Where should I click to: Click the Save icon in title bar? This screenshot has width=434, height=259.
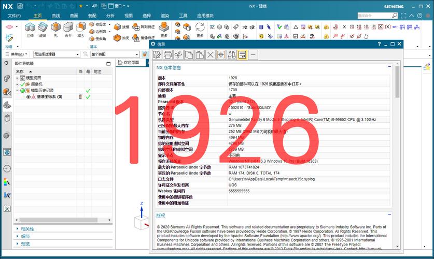[x=20, y=6]
